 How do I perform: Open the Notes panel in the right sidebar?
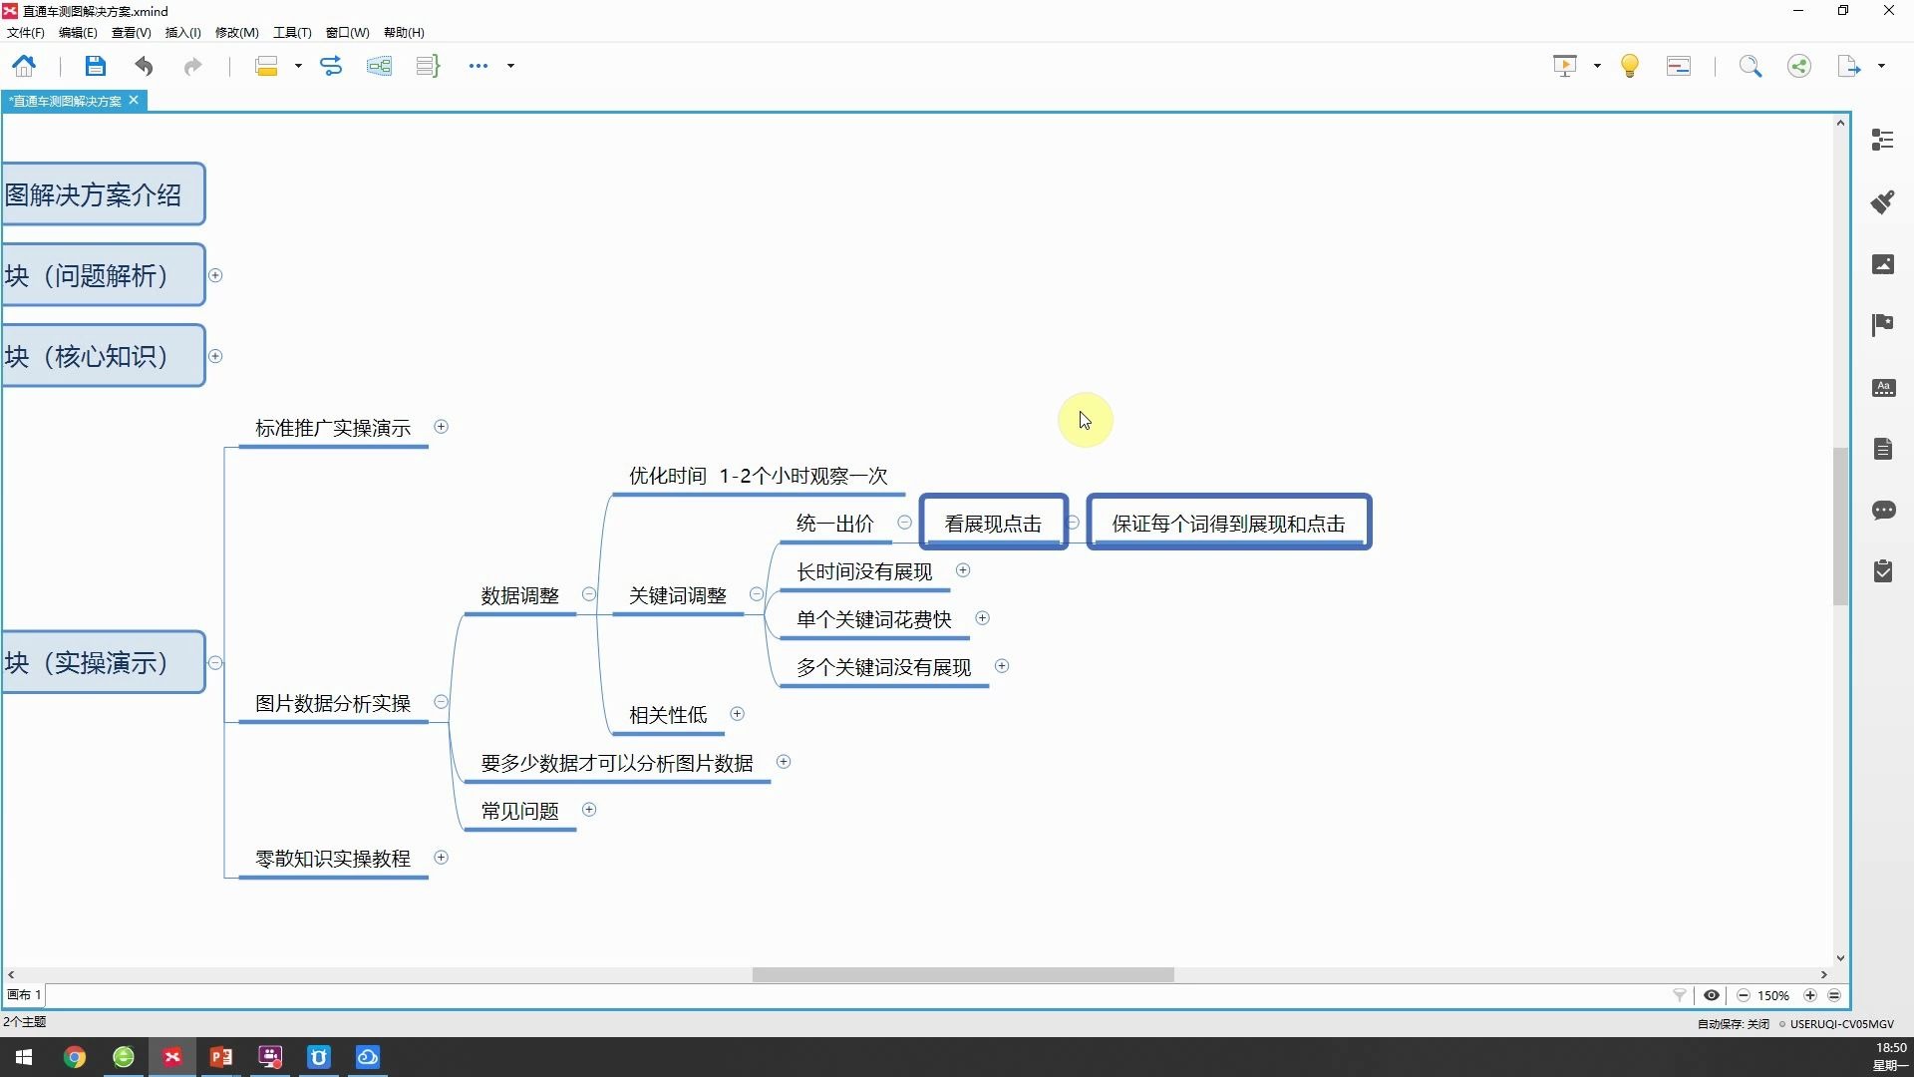pyautogui.click(x=1883, y=448)
